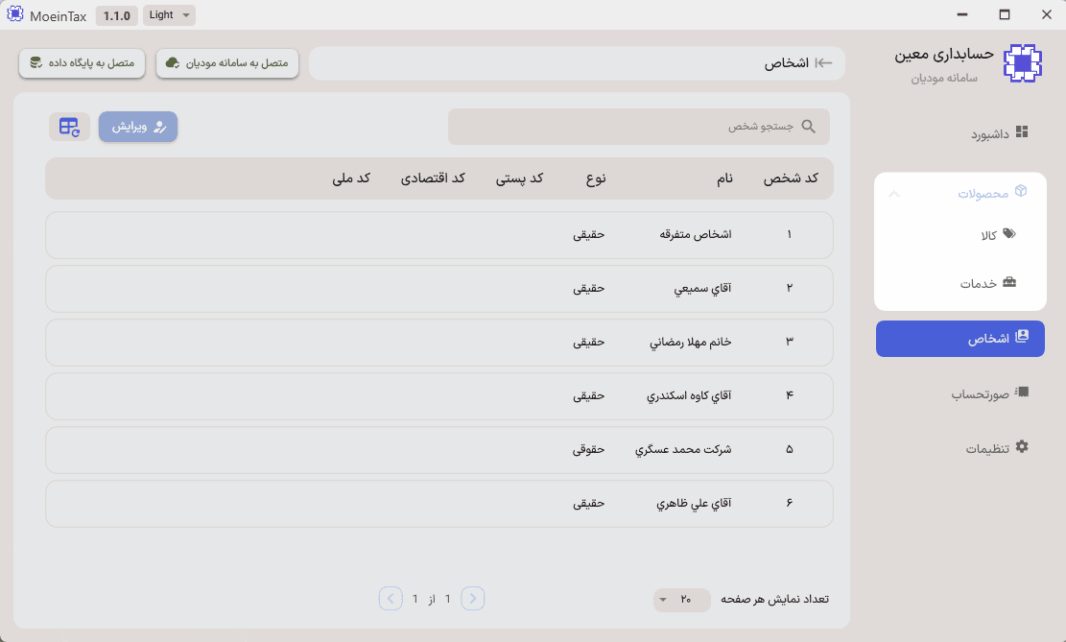
Task: Click the کد پستی column header
Action: coord(519,178)
